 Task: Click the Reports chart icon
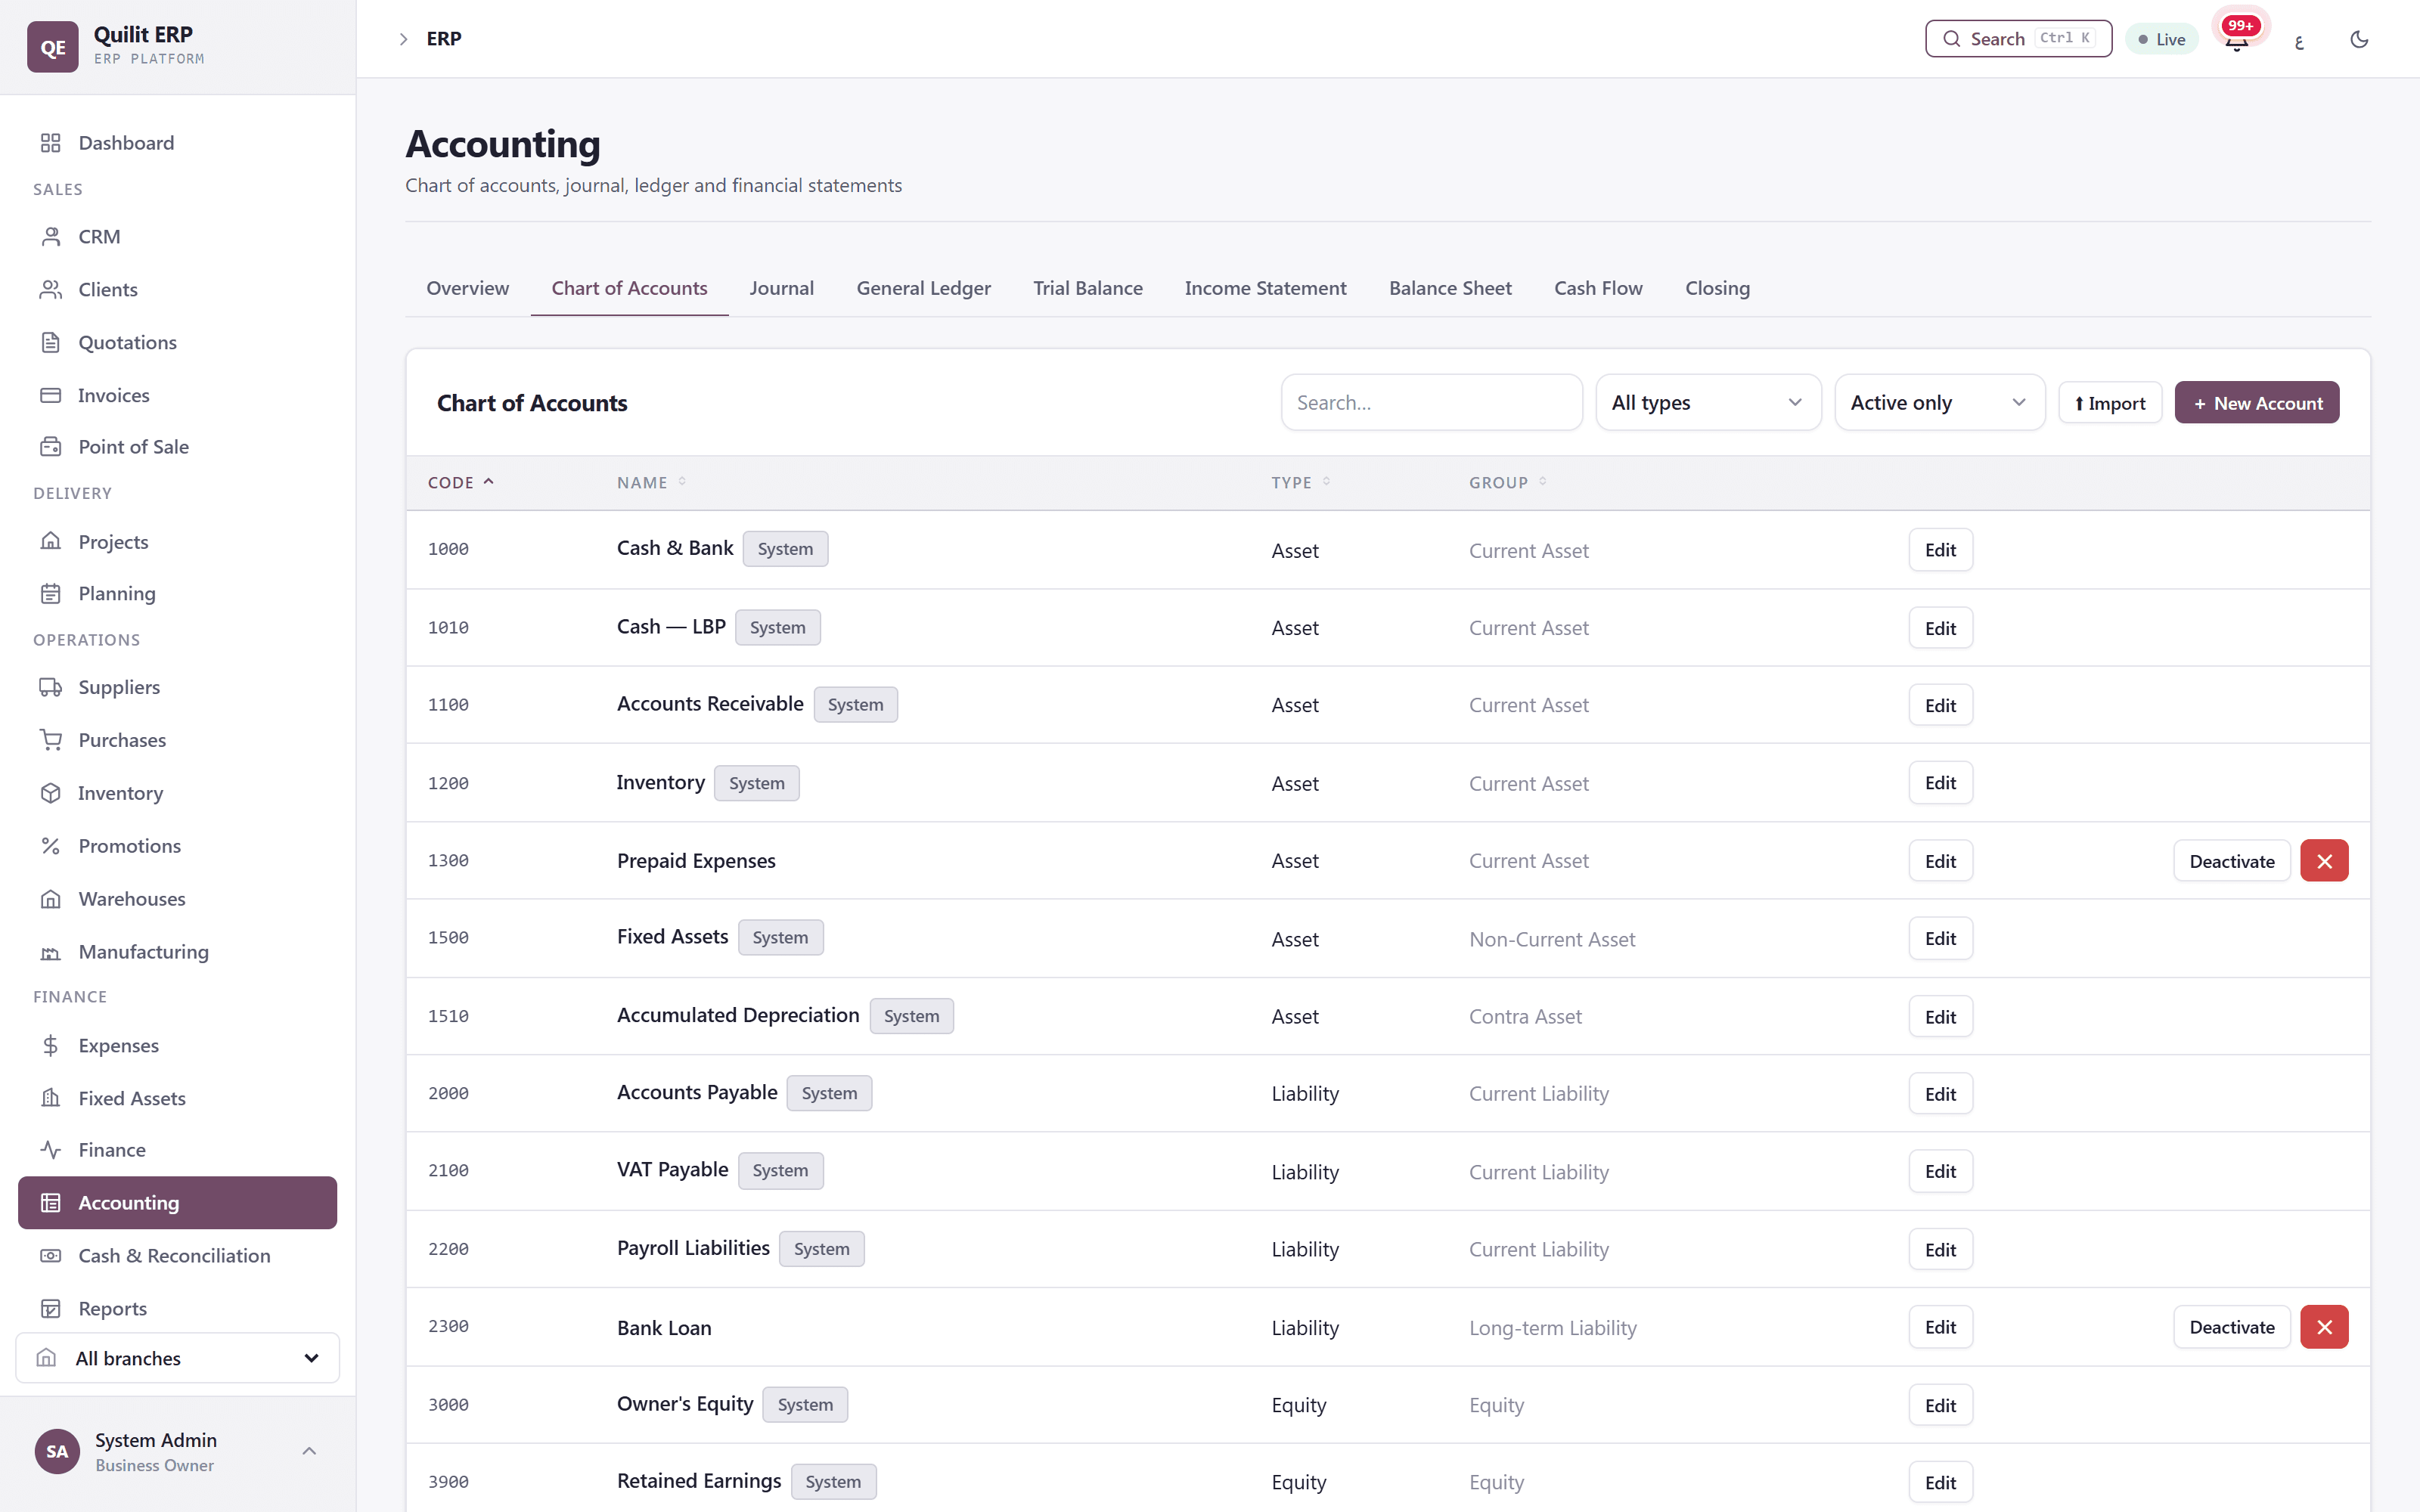[x=50, y=1309]
